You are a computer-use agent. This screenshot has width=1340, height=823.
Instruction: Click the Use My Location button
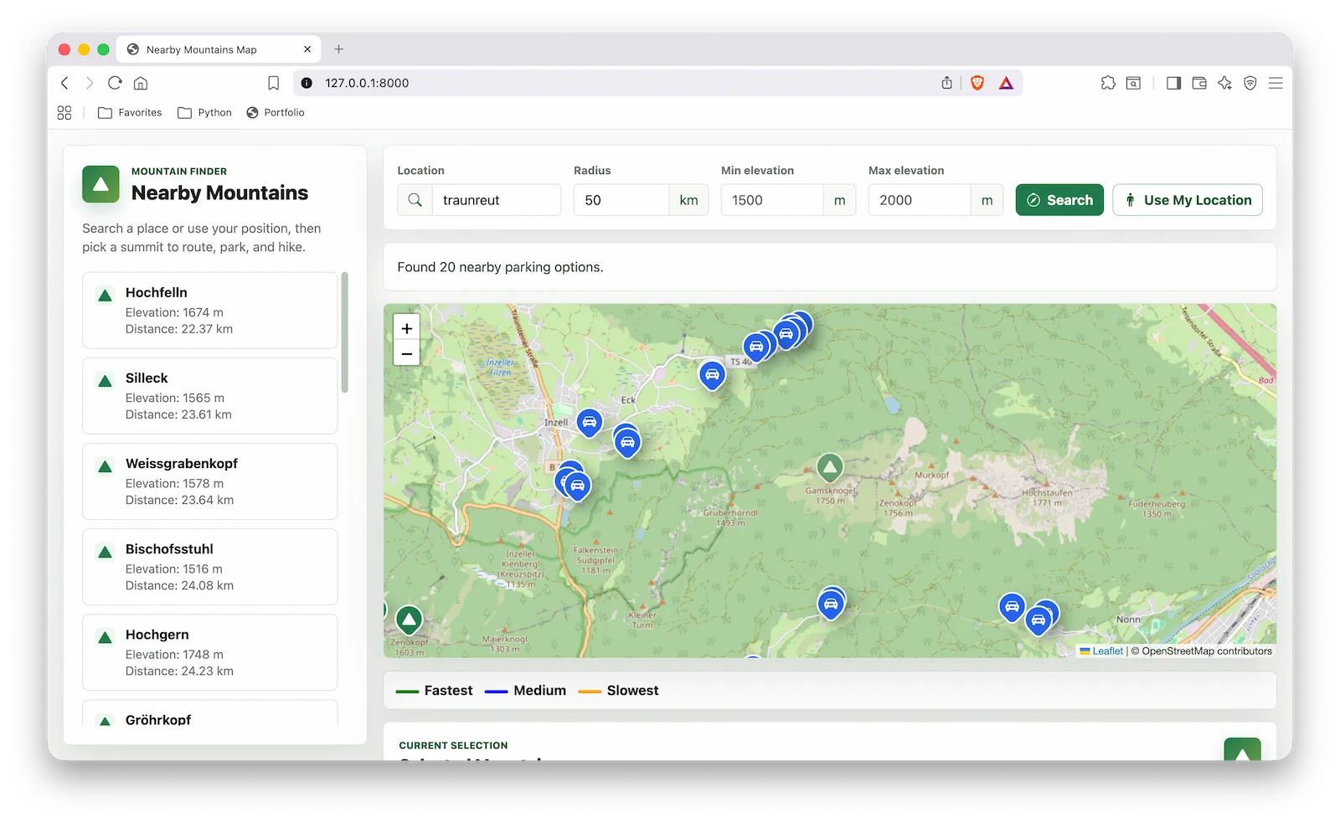pos(1188,200)
